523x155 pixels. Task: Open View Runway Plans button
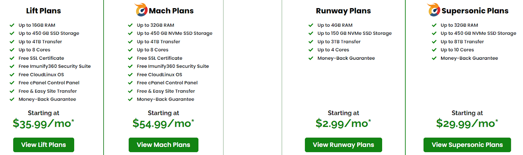[343, 145]
